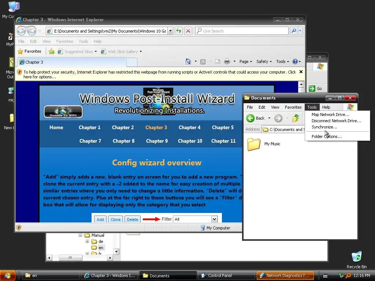Expand the de folder tree node
Screen dimensions: 375x281
[x=87, y=241]
